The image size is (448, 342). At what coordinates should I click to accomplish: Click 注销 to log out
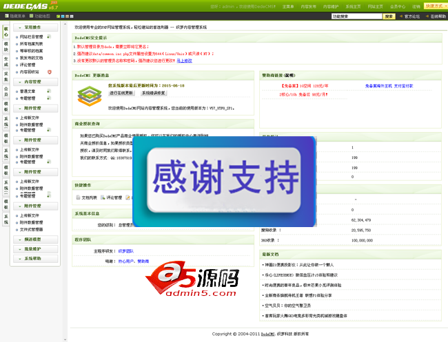click(x=416, y=6)
